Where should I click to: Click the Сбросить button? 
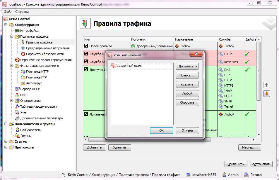click(x=187, y=102)
